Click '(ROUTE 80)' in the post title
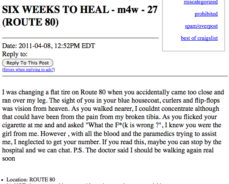The height and width of the screenshot is (184, 229). point(30,22)
